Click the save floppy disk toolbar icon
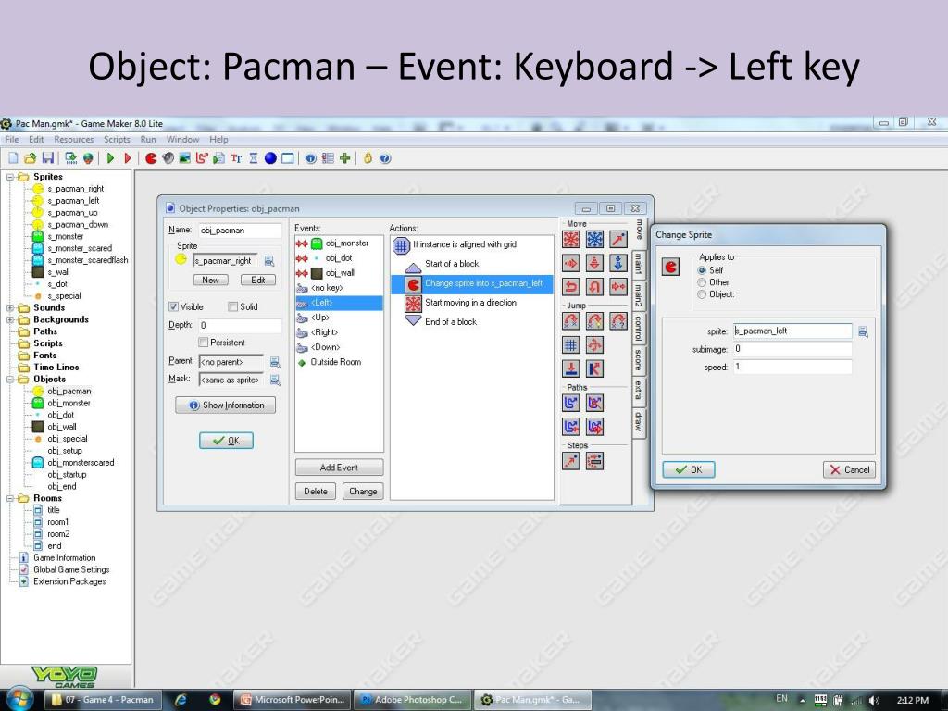Viewport: 948px width, 711px height. pos(47,158)
